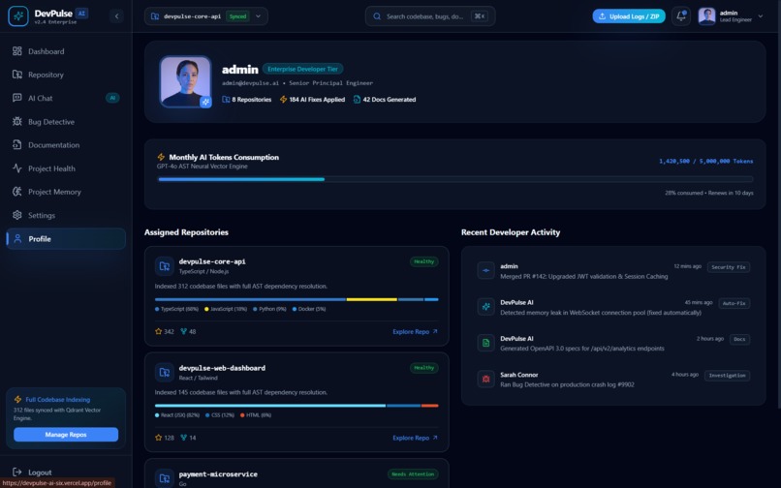Image resolution: width=781 pixels, height=488 pixels.
Task: Click the Manage Repos button
Action: pos(66,434)
